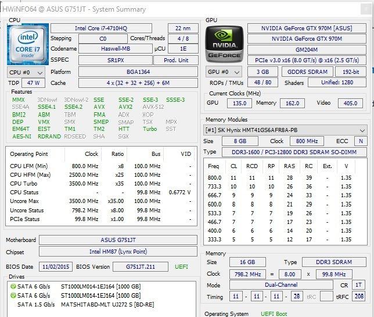Open the CPU #0 selector dropdown
Viewport: 374px width, 317px height.
pos(26,72)
